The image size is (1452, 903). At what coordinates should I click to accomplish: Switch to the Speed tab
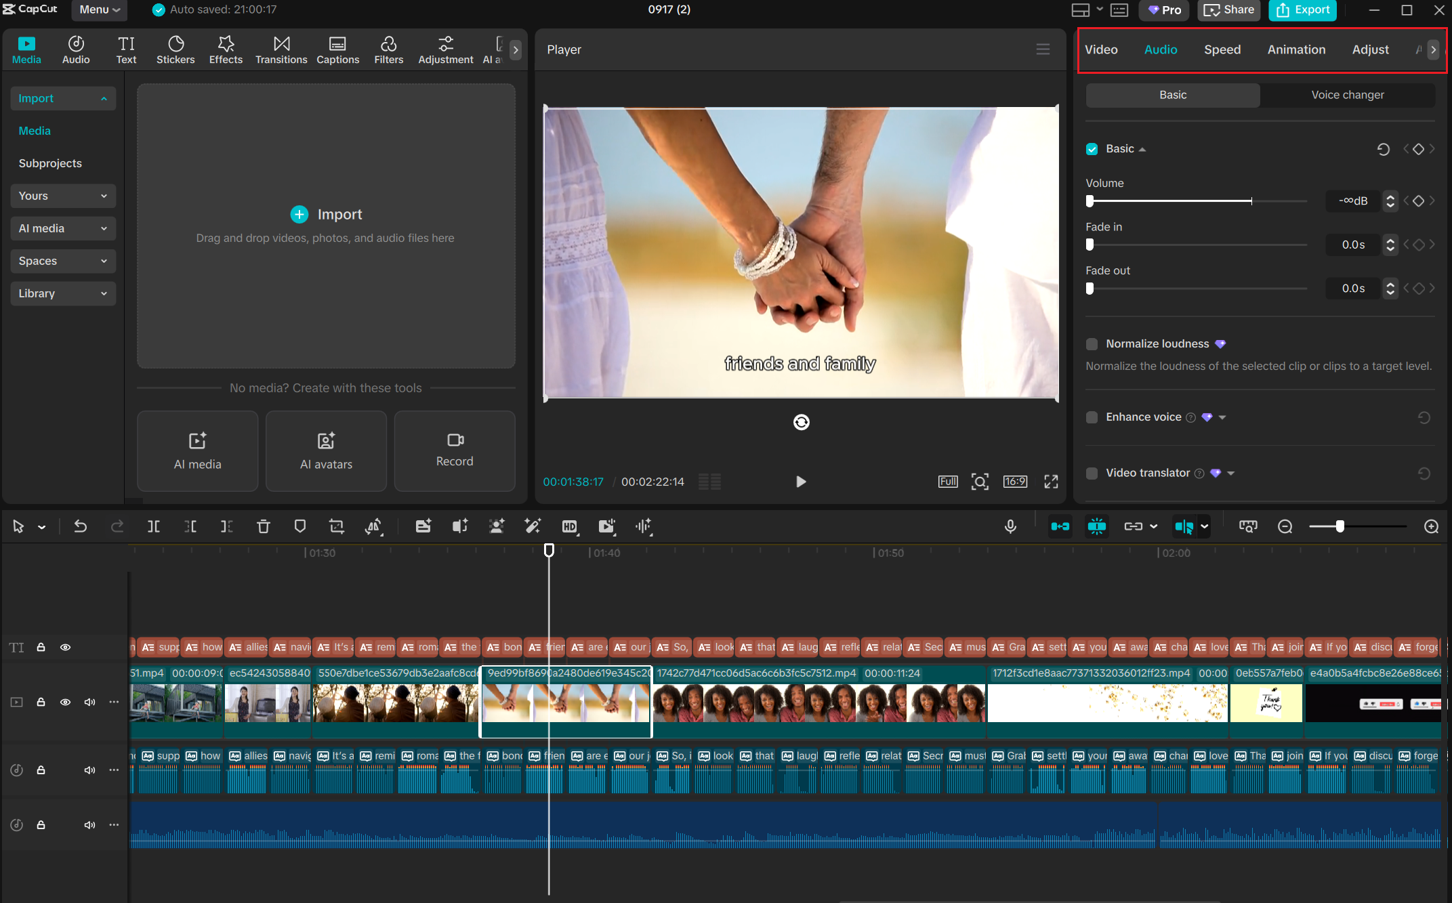tap(1222, 49)
